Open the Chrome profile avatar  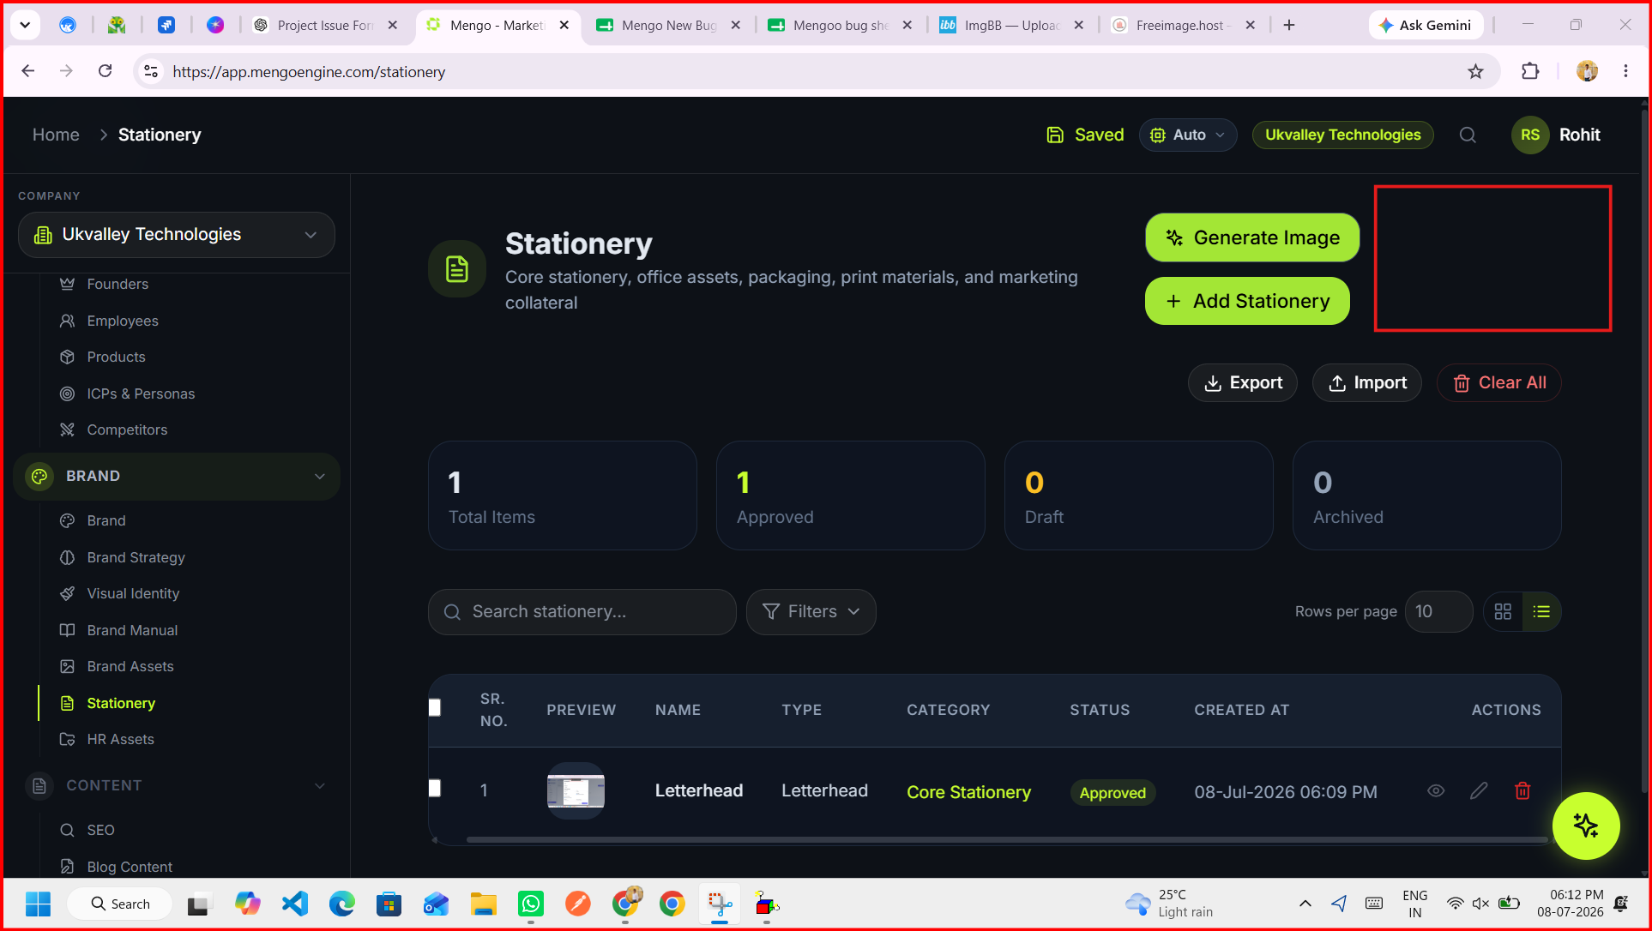(1587, 71)
